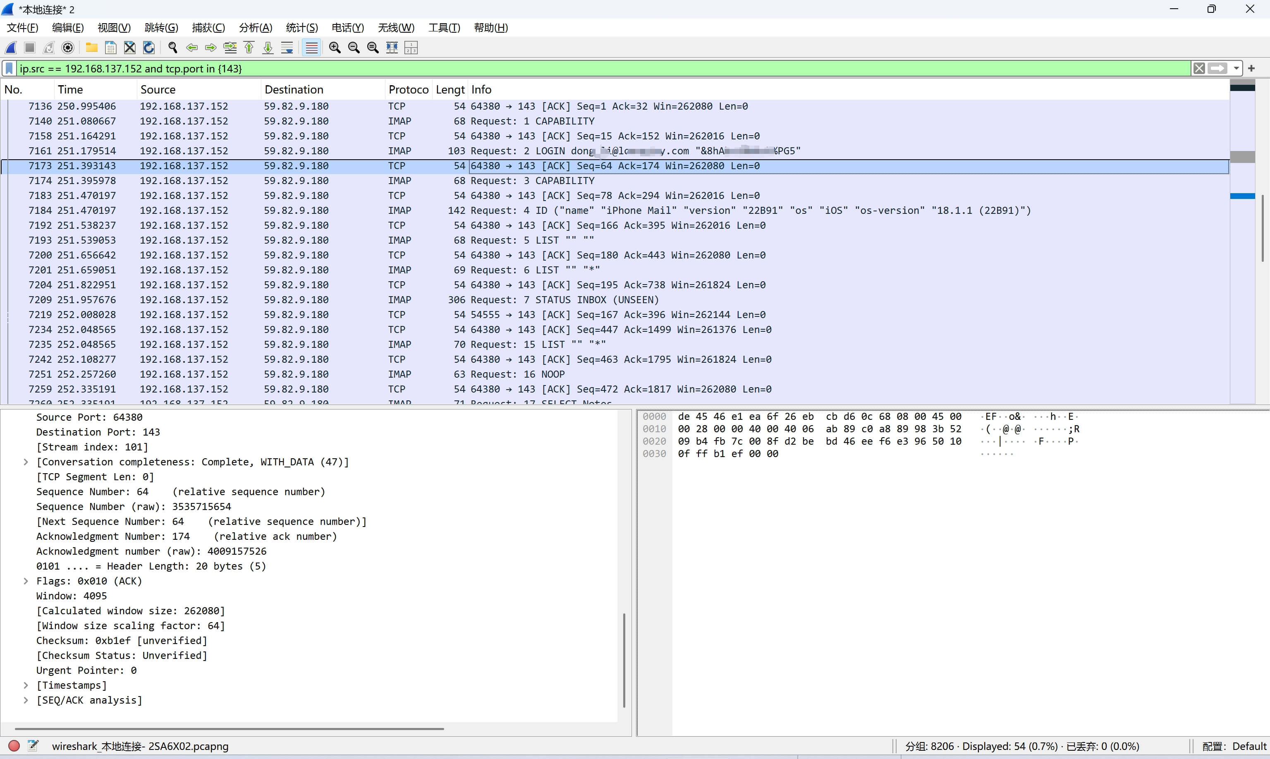This screenshot has width=1270, height=759.
Task: Toggle auto-scroll during live capture
Action: pos(287,48)
